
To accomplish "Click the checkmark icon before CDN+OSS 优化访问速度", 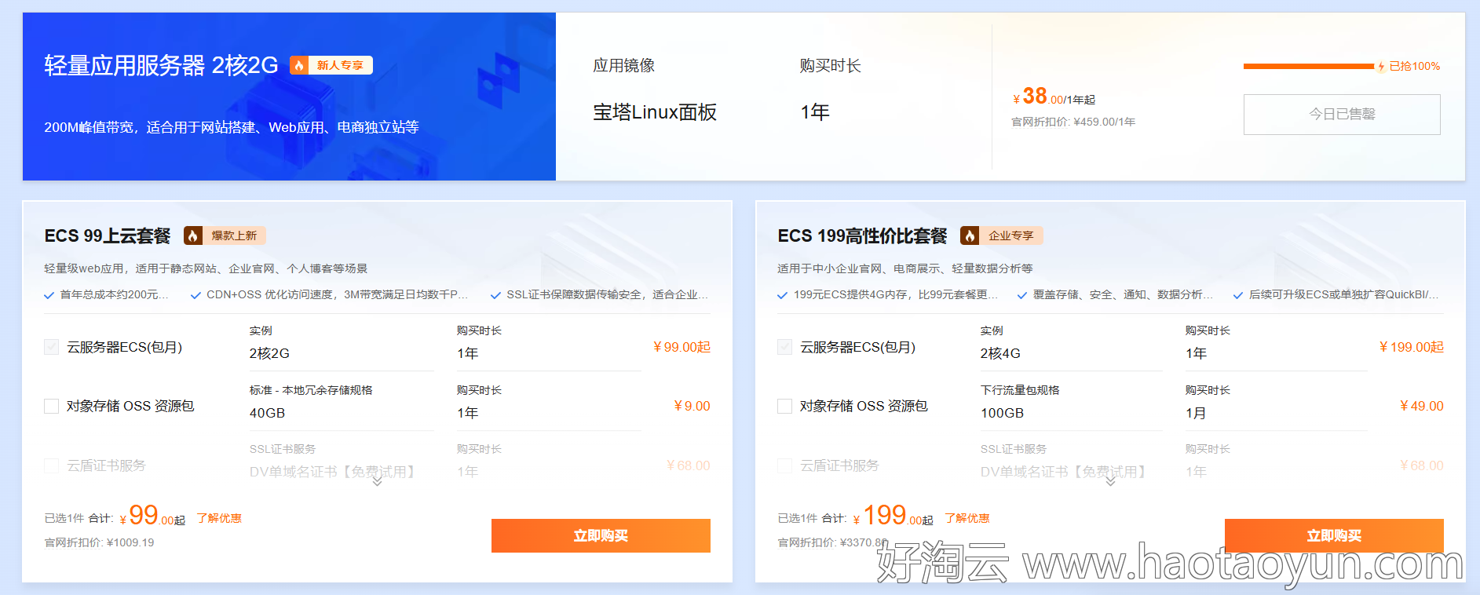I will coord(196,295).
